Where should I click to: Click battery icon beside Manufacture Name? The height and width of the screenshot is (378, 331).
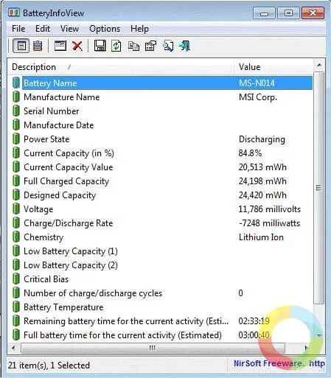pyautogui.click(x=16, y=97)
